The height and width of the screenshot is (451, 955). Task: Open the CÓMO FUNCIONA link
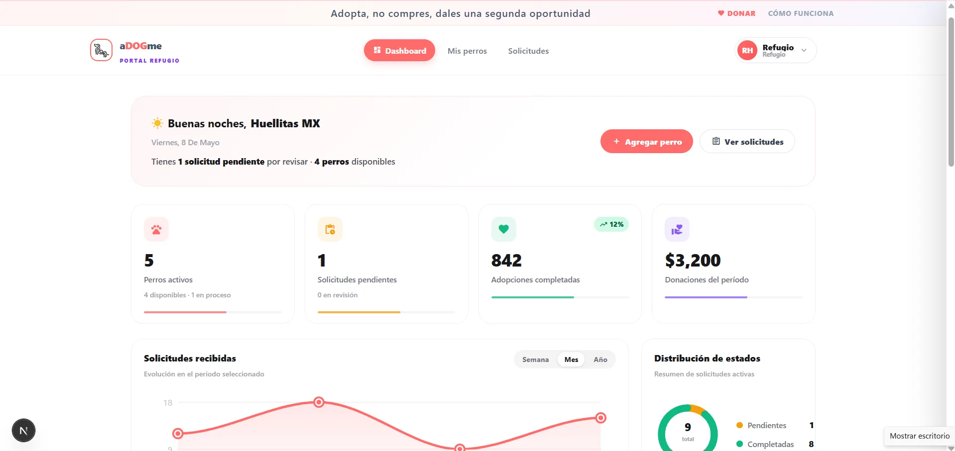[x=801, y=13]
